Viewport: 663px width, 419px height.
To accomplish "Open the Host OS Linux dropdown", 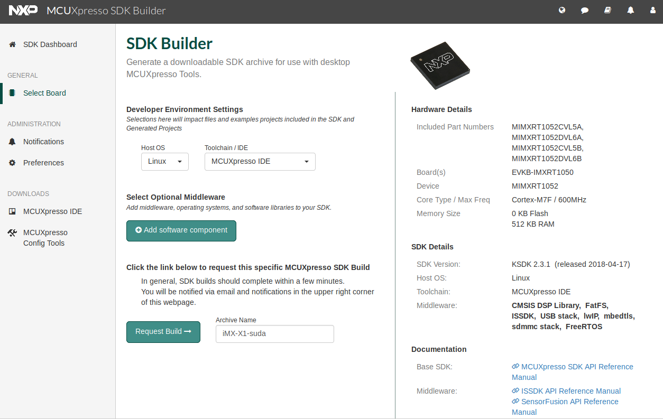I will coord(165,162).
